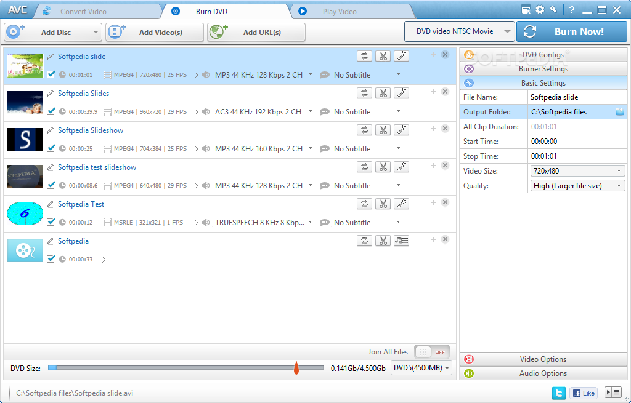The image size is (631, 403).
Task: Open DVD5(4500MB) disc size dropdown
Action: click(x=421, y=368)
